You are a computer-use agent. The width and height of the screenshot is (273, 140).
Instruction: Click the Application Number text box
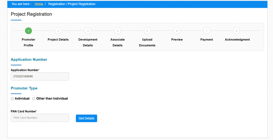click(40, 77)
